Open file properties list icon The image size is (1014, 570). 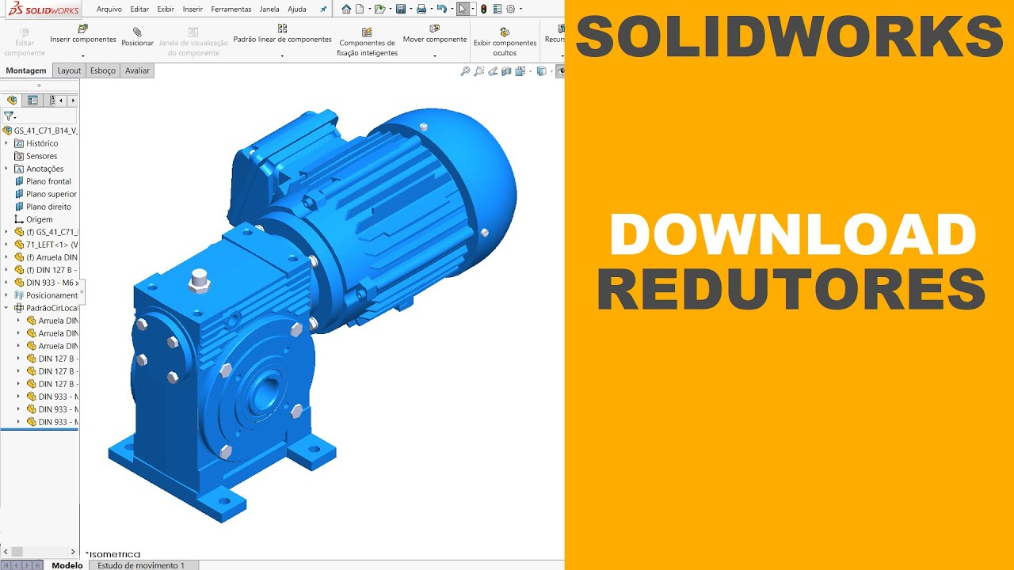(x=497, y=9)
